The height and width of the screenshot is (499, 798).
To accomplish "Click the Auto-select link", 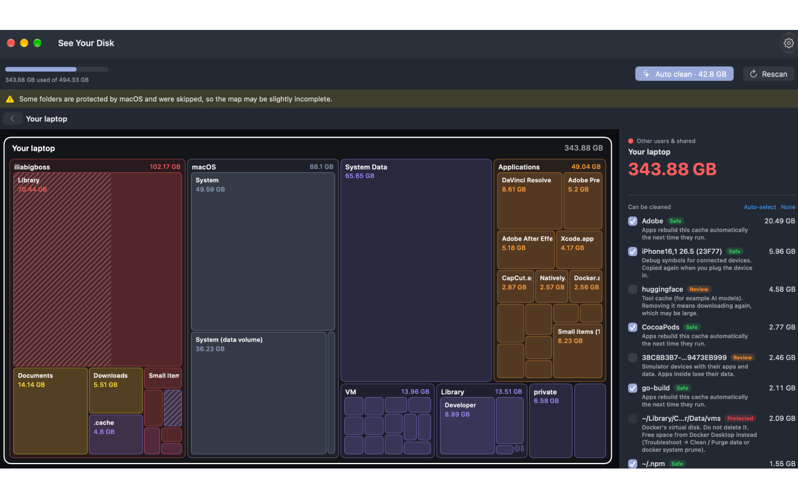I will [x=760, y=207].
